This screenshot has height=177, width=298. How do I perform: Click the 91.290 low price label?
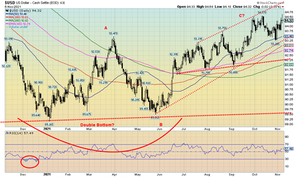103,82
